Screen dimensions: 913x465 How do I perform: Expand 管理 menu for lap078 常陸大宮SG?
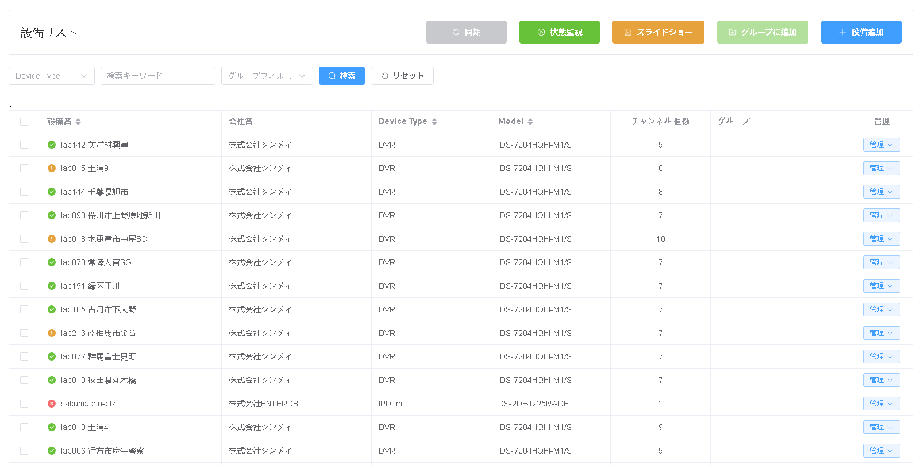pyautogui.click(x=881, y=262)
